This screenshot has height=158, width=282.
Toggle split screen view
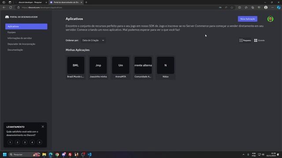tap(240, 7)
